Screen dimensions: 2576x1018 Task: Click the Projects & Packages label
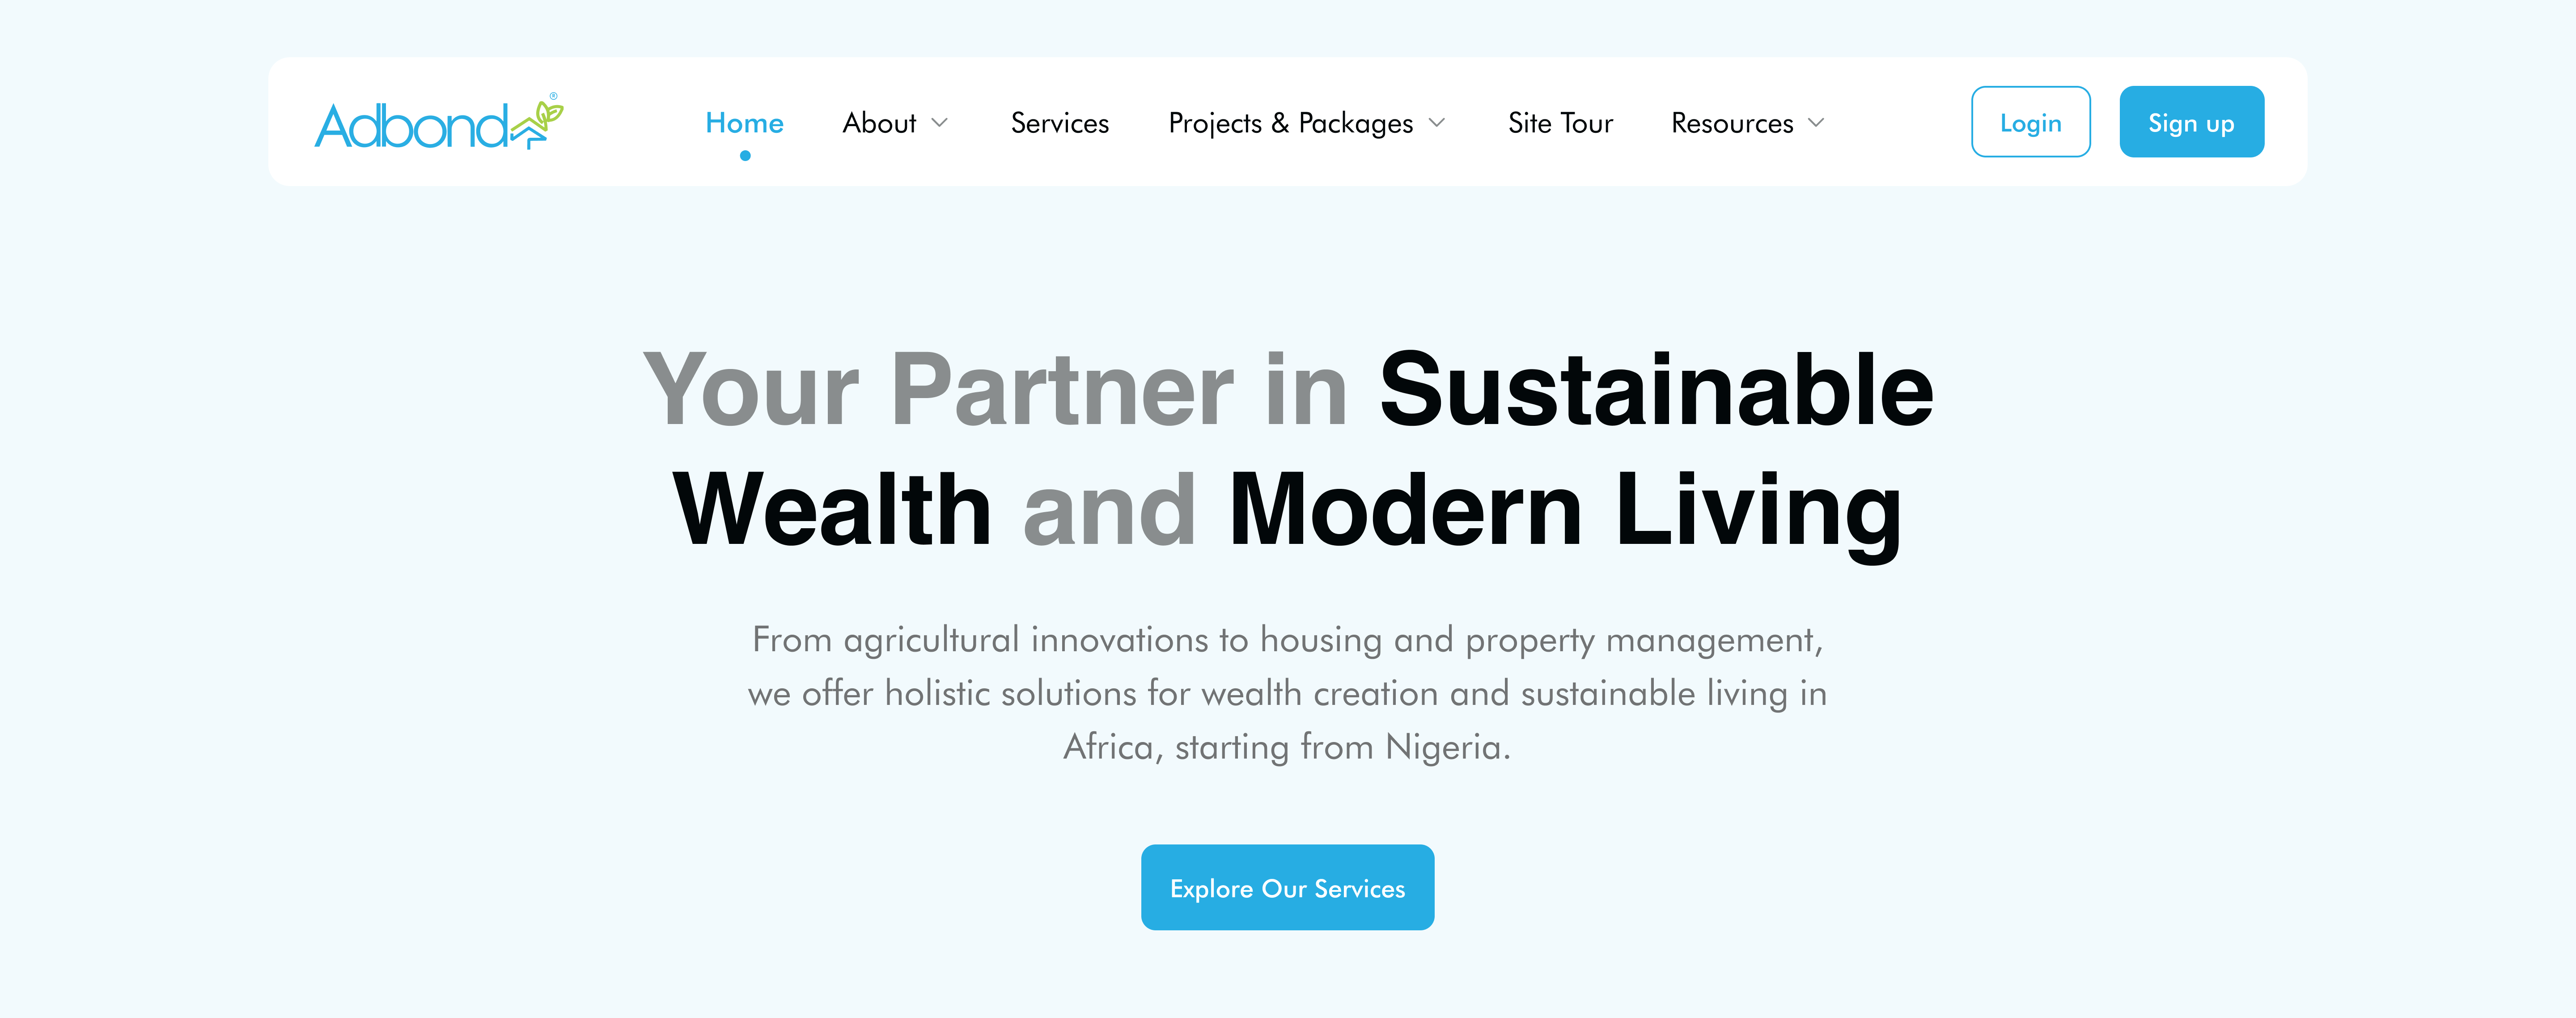pos(1290,123)
